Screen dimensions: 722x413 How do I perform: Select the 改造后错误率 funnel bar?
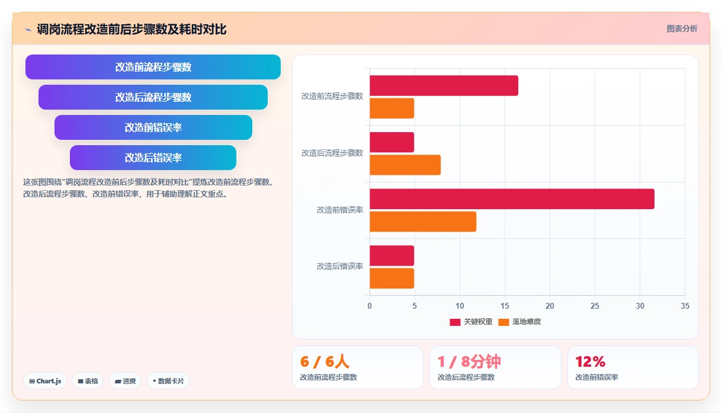coord(153,158)
